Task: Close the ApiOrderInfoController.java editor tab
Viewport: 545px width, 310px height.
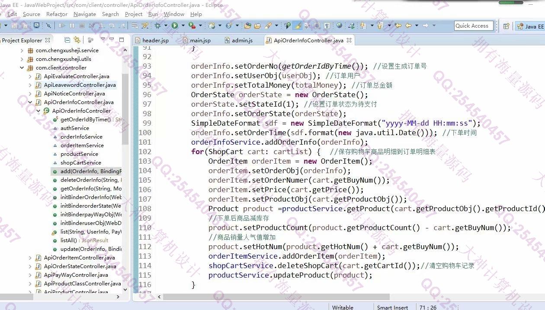Action: (349, 40)
